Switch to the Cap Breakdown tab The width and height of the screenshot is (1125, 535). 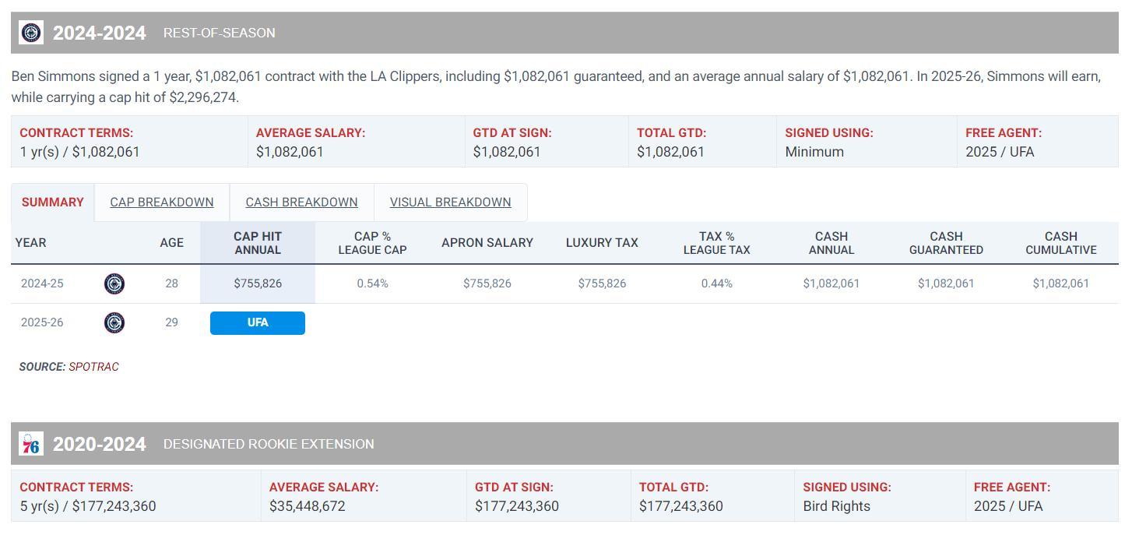click(x=162, y=202)
